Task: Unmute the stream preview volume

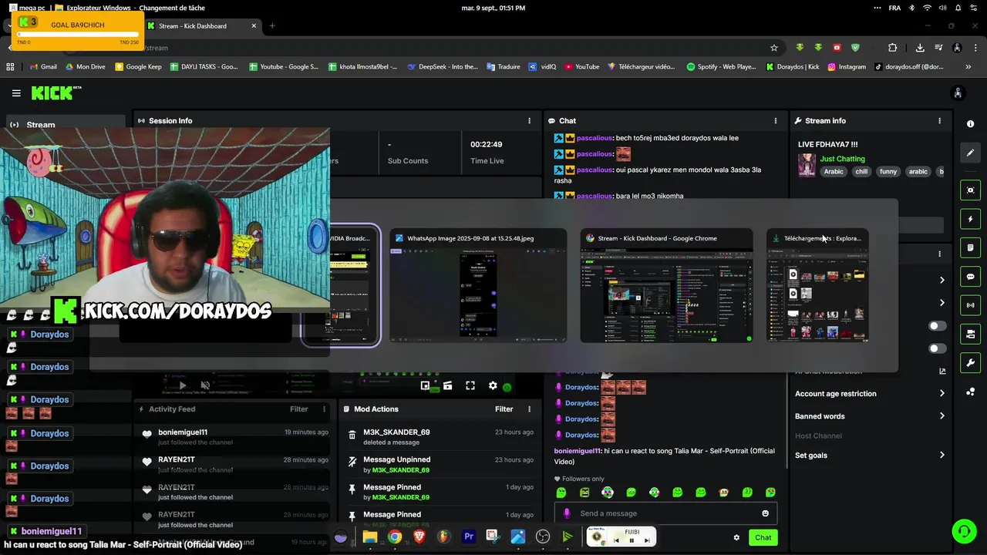Action: pyautogui.click(x=205, y=385)
